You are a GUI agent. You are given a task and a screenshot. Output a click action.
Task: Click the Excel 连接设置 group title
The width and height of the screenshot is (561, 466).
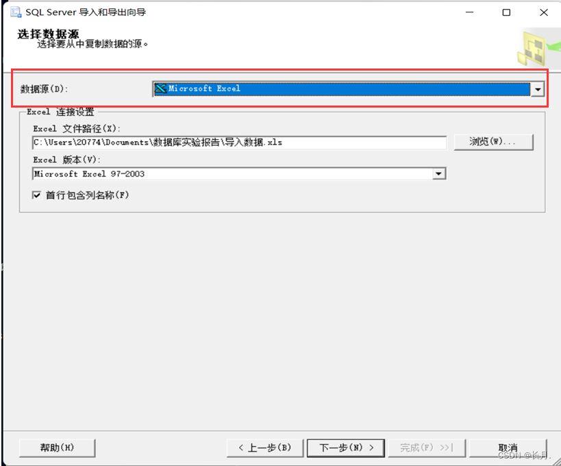pyautogui.click(x=60, y=112)
